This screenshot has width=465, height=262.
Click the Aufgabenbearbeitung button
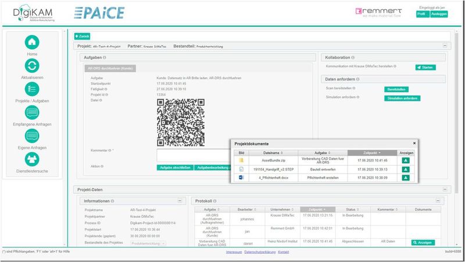click(212, 168)
